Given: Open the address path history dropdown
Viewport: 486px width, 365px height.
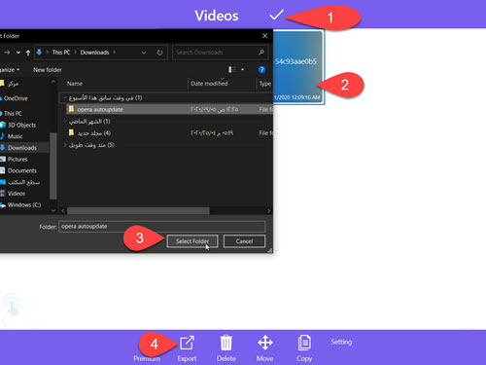Looking at the screenshot, I should 144,53.
